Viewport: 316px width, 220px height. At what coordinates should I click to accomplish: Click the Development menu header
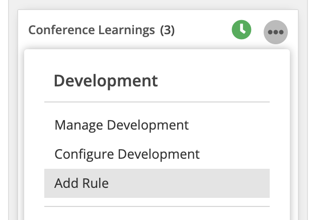[106, 81]
